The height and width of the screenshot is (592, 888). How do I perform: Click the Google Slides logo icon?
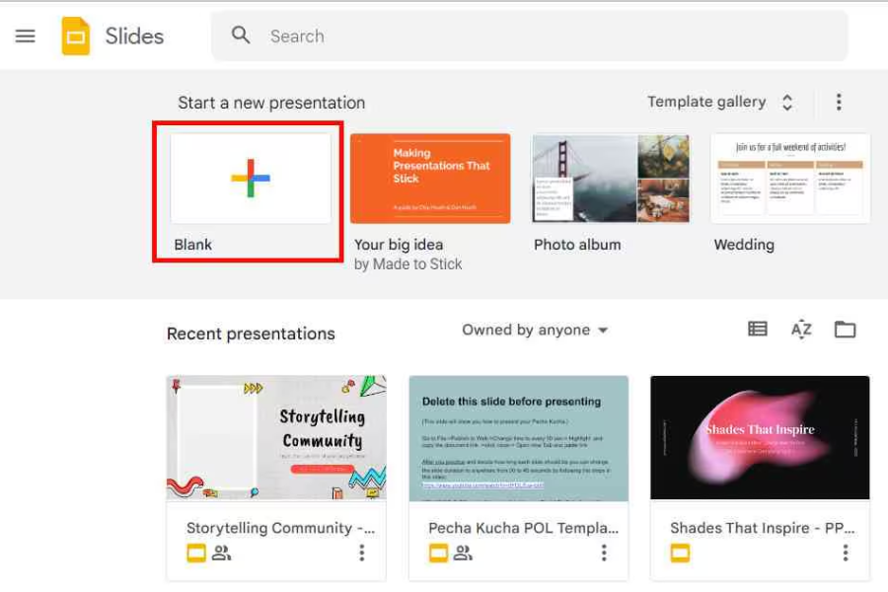click(x=76, y=37)
